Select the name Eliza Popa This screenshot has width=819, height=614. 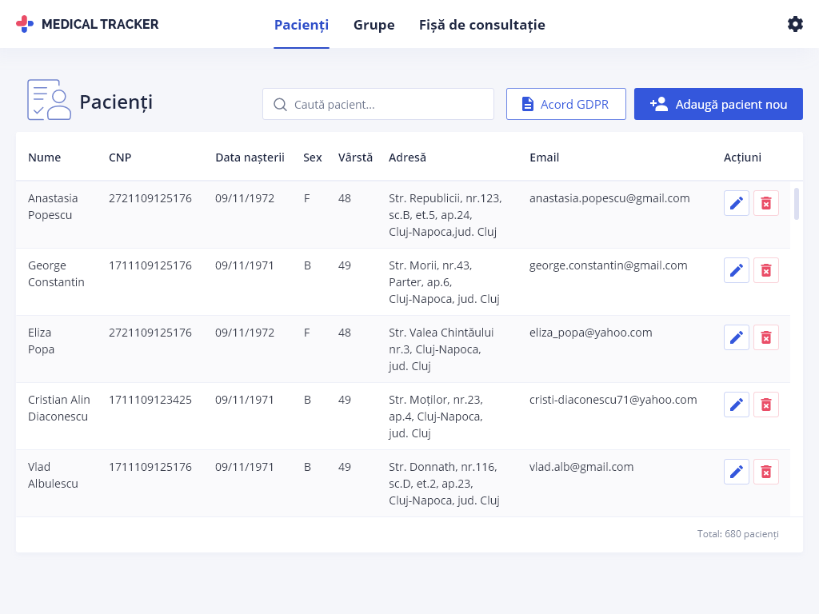[41, 341]
